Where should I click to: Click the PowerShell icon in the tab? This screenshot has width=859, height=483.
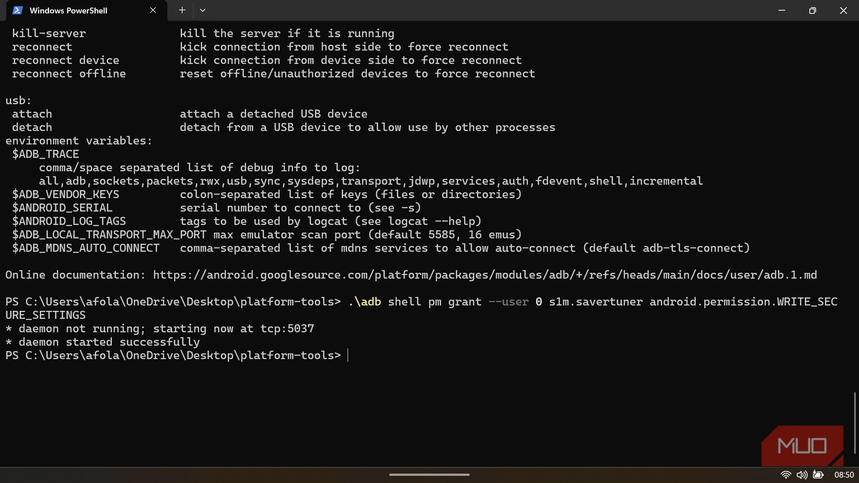tap(17, 10)
